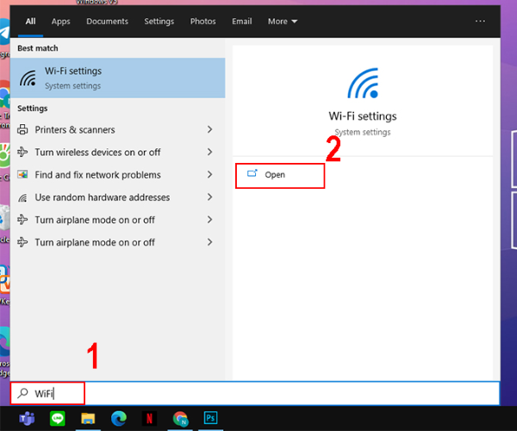This screenshot has width=517, height=431.
Task: Click in the WiFi search box
Action: (x=255, y=393)
